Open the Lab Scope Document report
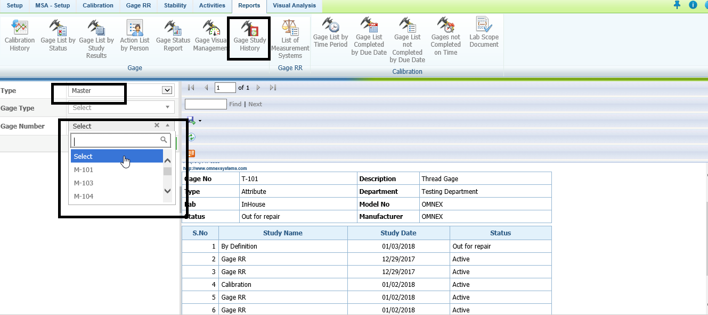708x315 pixels. pos(484,33)
